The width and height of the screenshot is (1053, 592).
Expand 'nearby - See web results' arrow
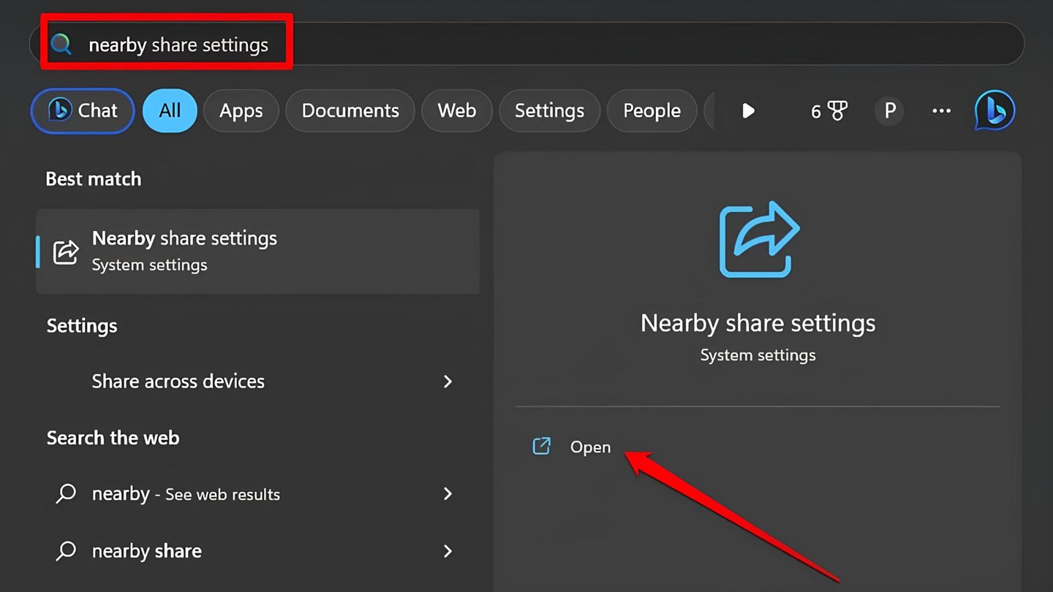pyautogui.click(x=448, y=494)
